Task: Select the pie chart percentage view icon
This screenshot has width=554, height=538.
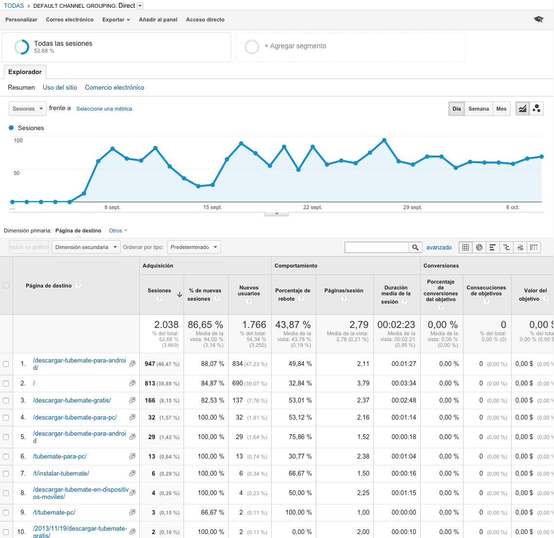Action: (479, 247)
